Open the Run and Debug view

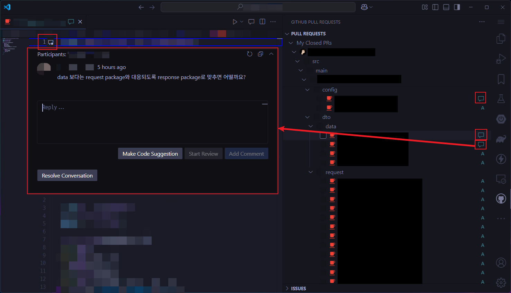click(501, 59)
